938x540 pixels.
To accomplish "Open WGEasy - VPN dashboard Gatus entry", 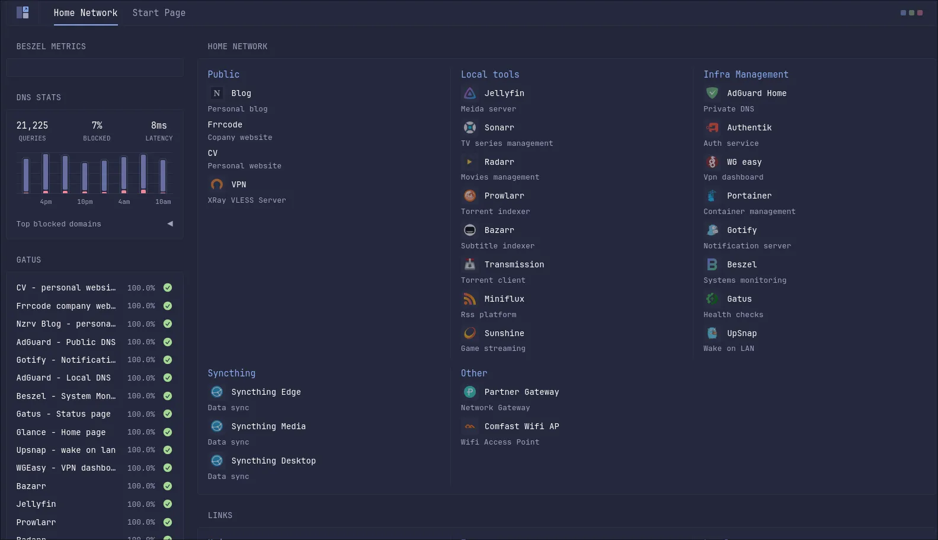I will (x=66, y=468).
